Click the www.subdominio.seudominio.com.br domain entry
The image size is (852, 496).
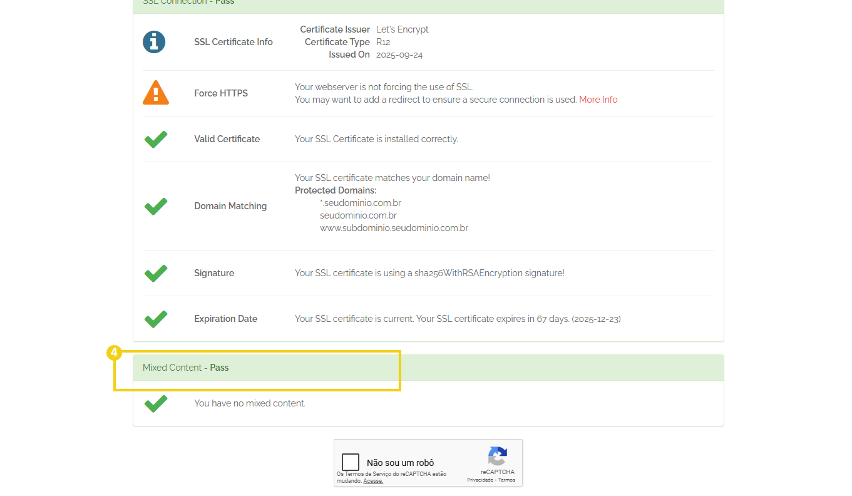(394, 227)
